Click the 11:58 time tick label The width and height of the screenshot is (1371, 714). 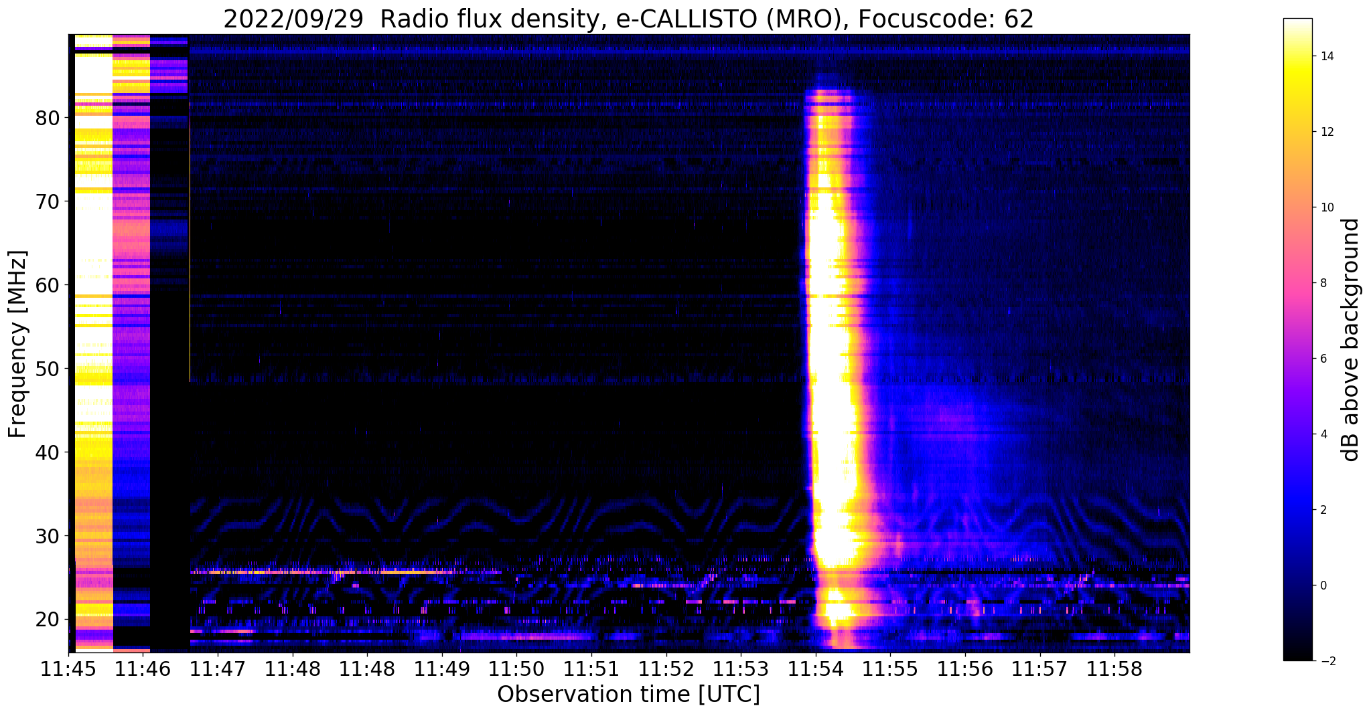coord(1114,669)
